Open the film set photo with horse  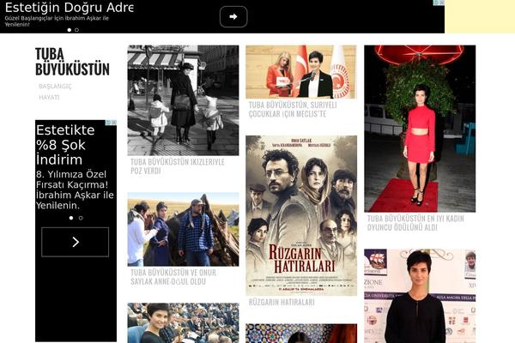tap(184, 230)
